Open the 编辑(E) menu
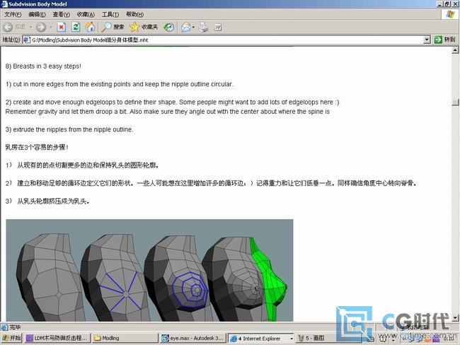Viewport: 460px width, 345px height. pyautogui.click(x=37, y=14)
